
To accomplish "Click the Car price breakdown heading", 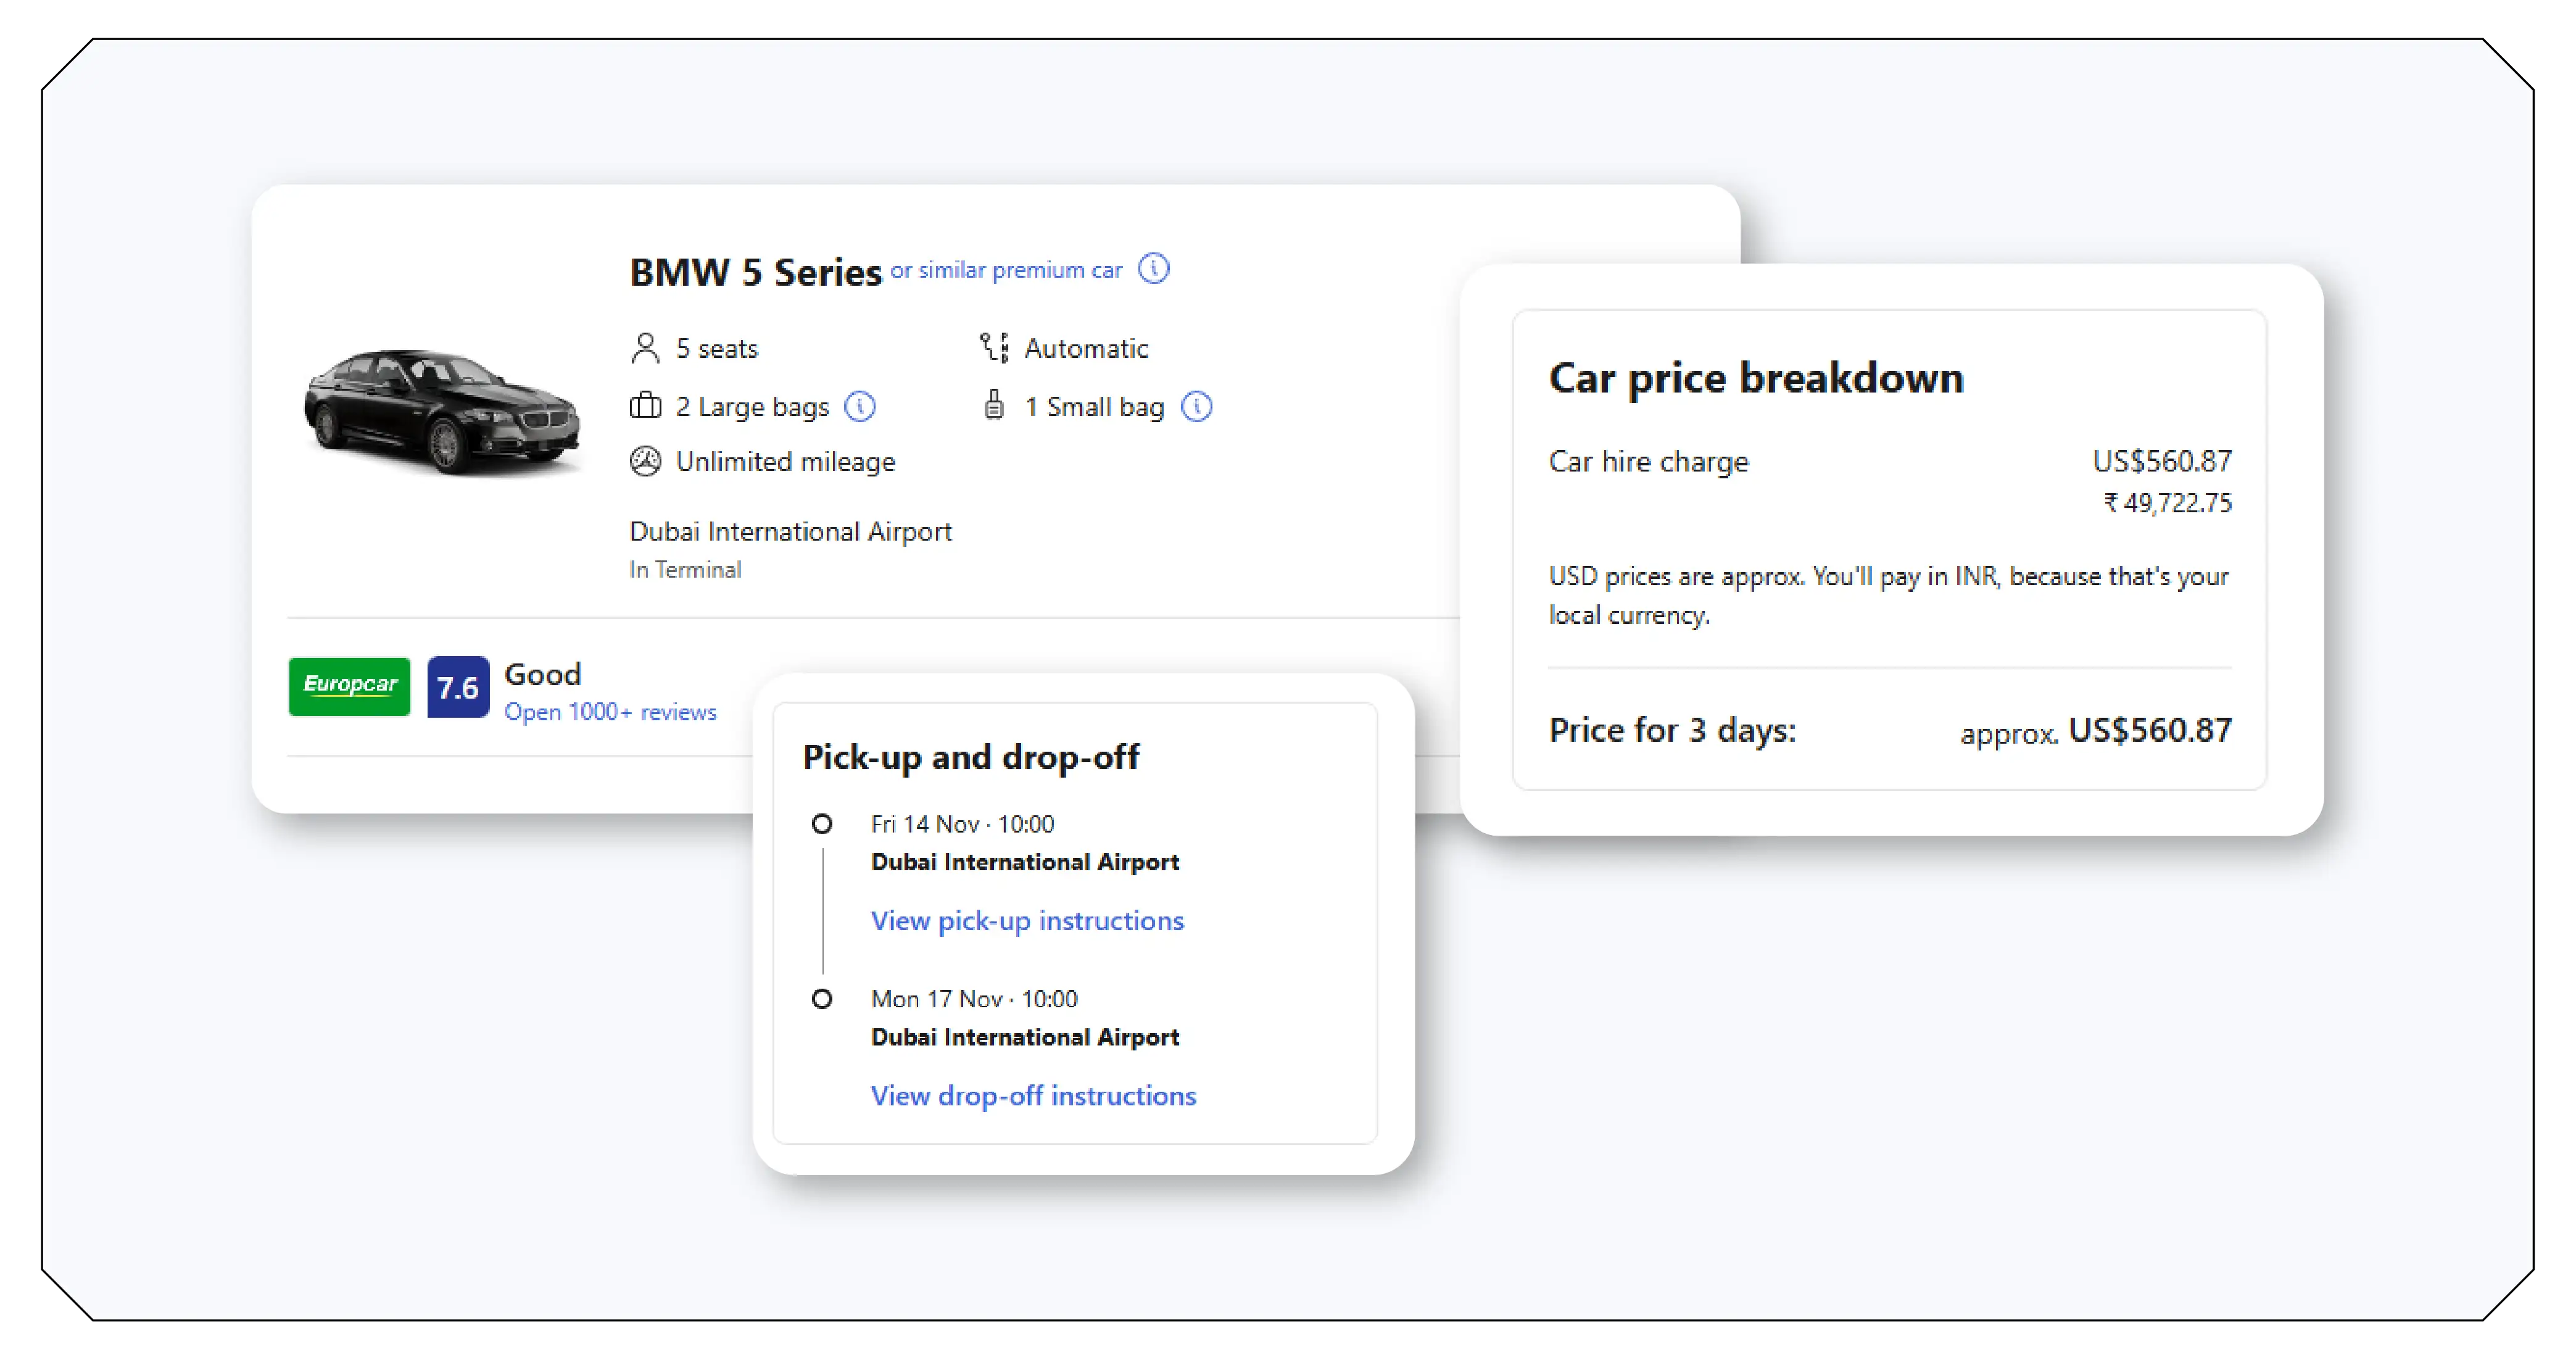I will 1756,378.
